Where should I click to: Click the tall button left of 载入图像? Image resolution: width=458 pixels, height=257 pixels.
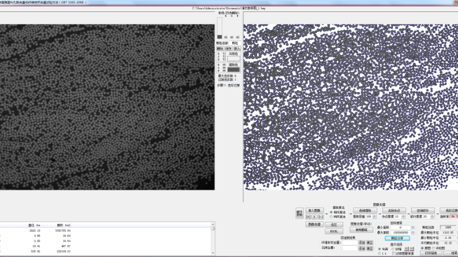tap(299, 213)
